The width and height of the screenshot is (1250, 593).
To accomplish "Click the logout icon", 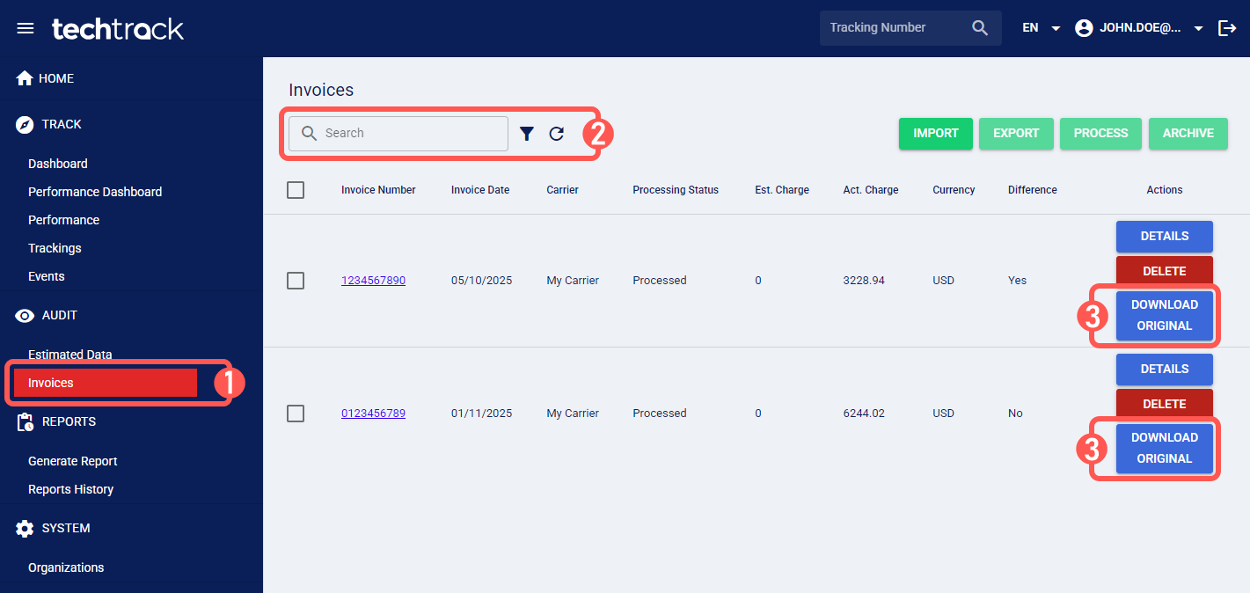I will (x=1227, y=28).
